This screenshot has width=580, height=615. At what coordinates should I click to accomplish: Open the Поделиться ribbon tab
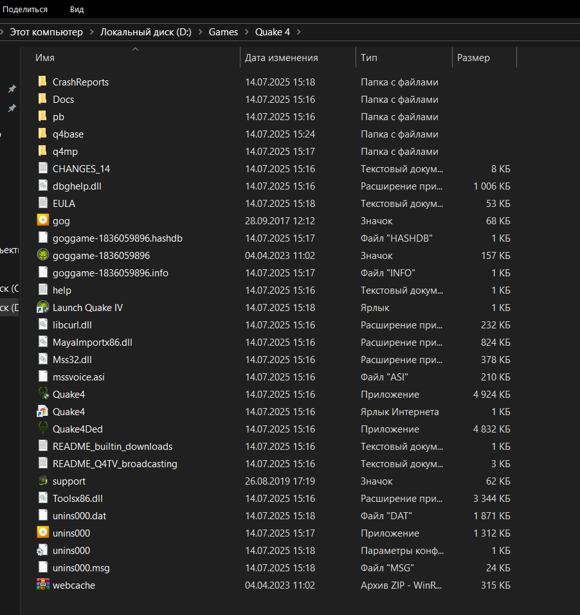coord(25,9)
